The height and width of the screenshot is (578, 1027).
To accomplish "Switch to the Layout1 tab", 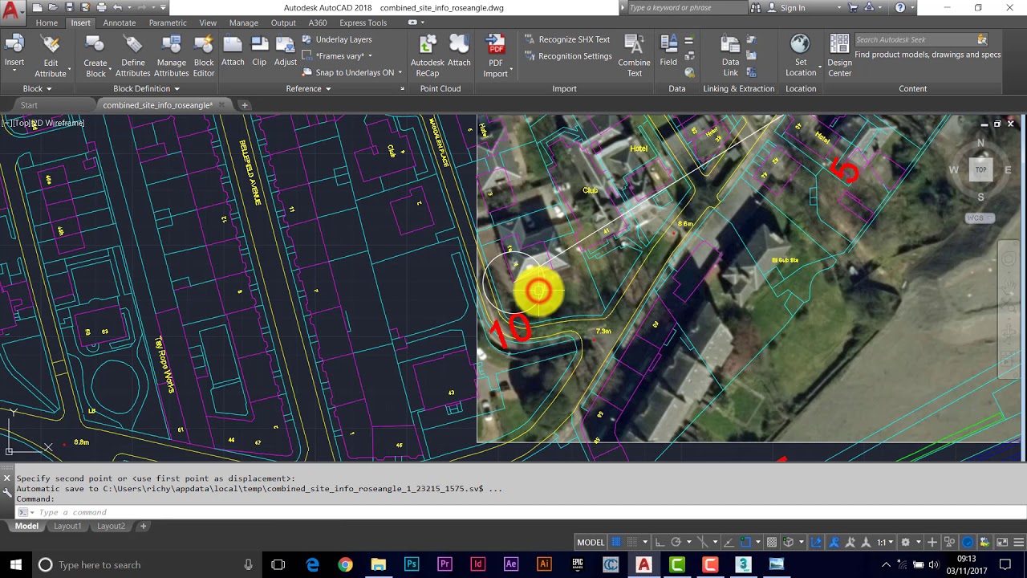I will [x=67, y=526].
